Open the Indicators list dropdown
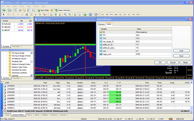Image resolution: width=194 pixels, height=121 pixels. tap(85, 15)
